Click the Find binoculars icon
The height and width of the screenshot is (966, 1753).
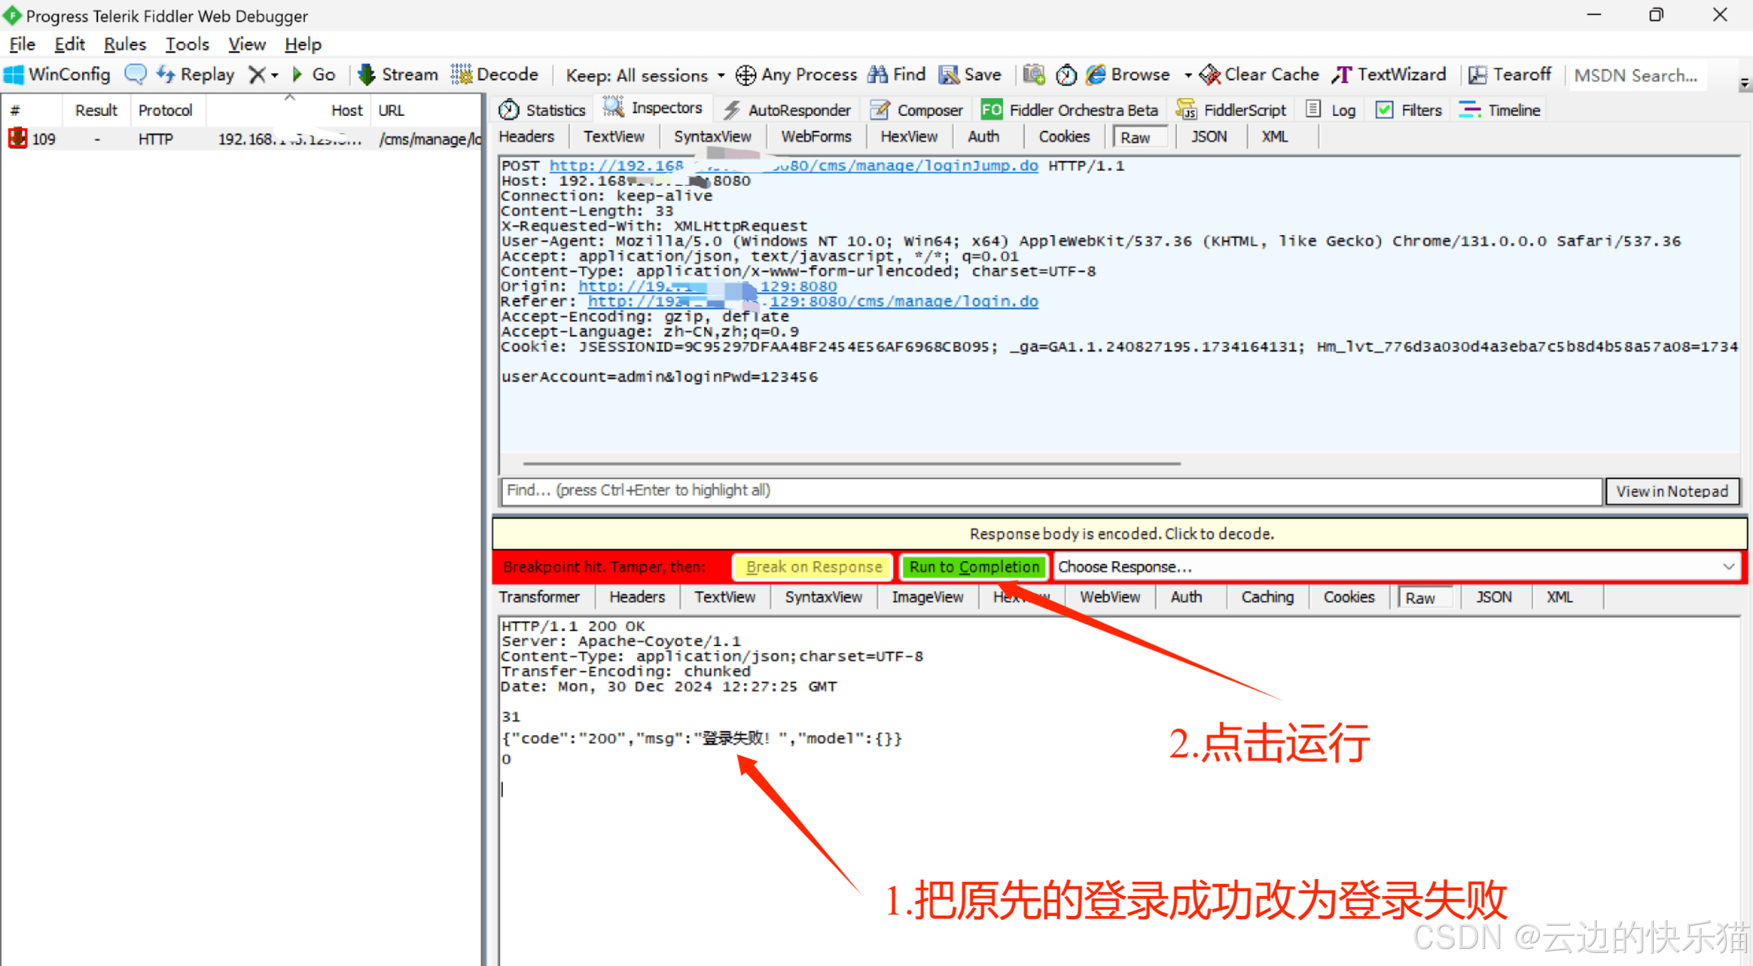click(x=878, y=74)
